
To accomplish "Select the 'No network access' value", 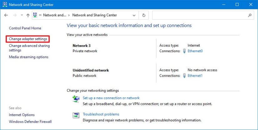I will (202, 70).
